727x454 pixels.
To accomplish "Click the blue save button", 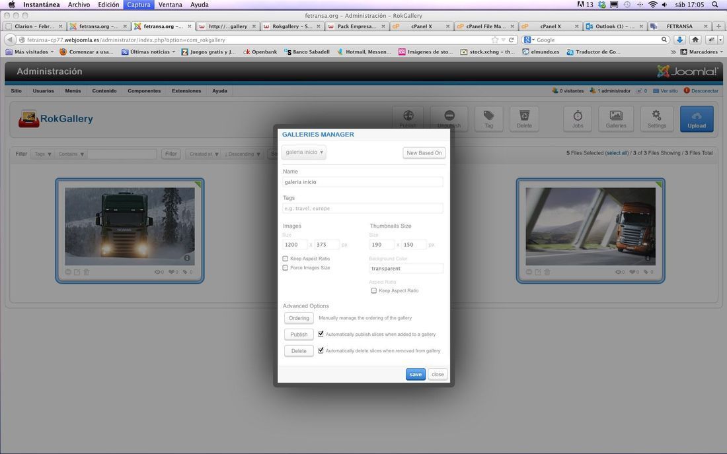I will point(416,374).
